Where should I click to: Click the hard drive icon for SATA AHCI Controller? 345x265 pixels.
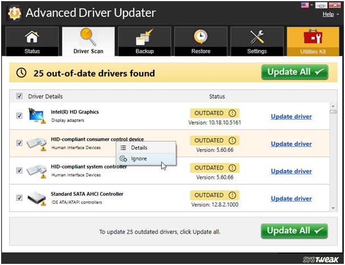(37, 198)
